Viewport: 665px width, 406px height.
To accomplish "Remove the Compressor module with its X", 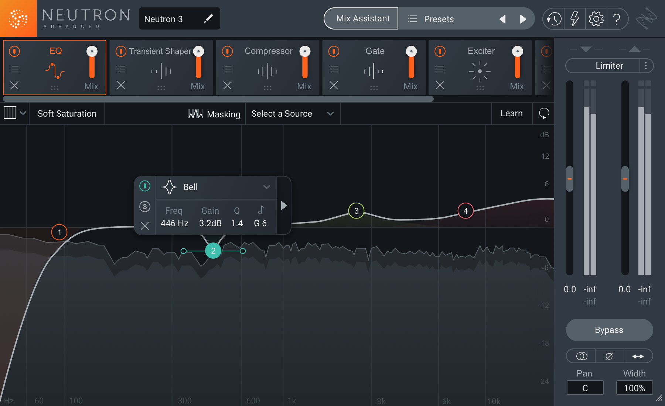I will (227, 85).
